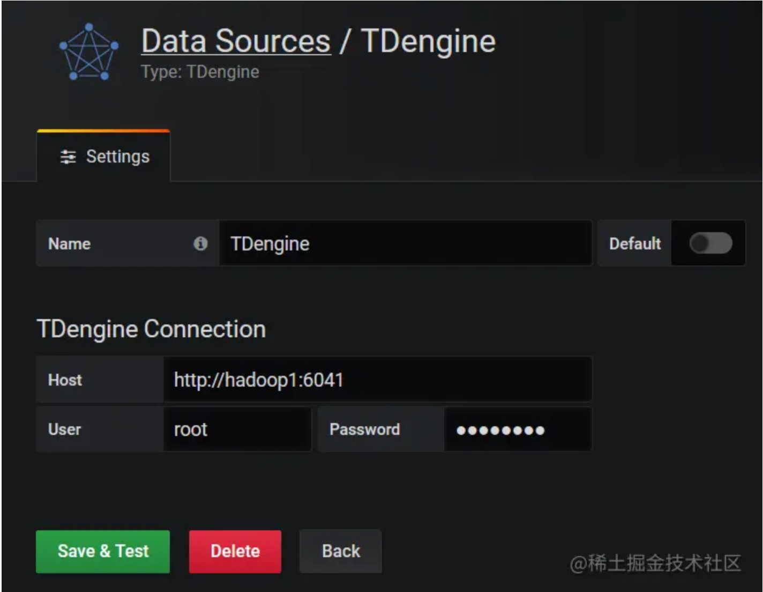Click the Password row label

365,429
